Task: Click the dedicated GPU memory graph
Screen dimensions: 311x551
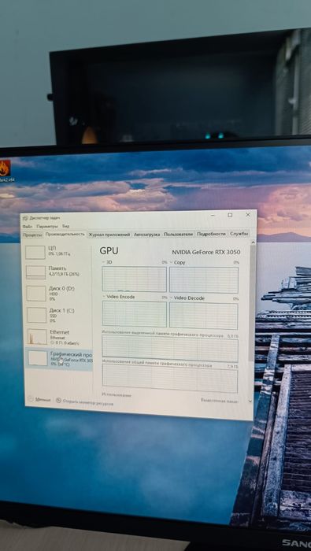Action: [x=170, y=348]
